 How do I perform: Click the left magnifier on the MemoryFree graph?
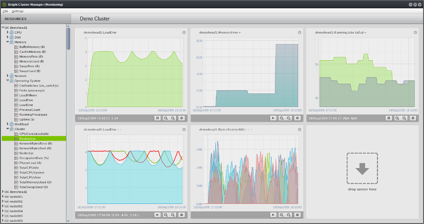pos(282,118)
